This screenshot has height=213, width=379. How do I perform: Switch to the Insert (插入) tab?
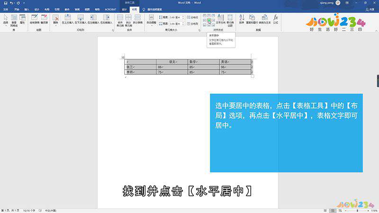(27, 9)
